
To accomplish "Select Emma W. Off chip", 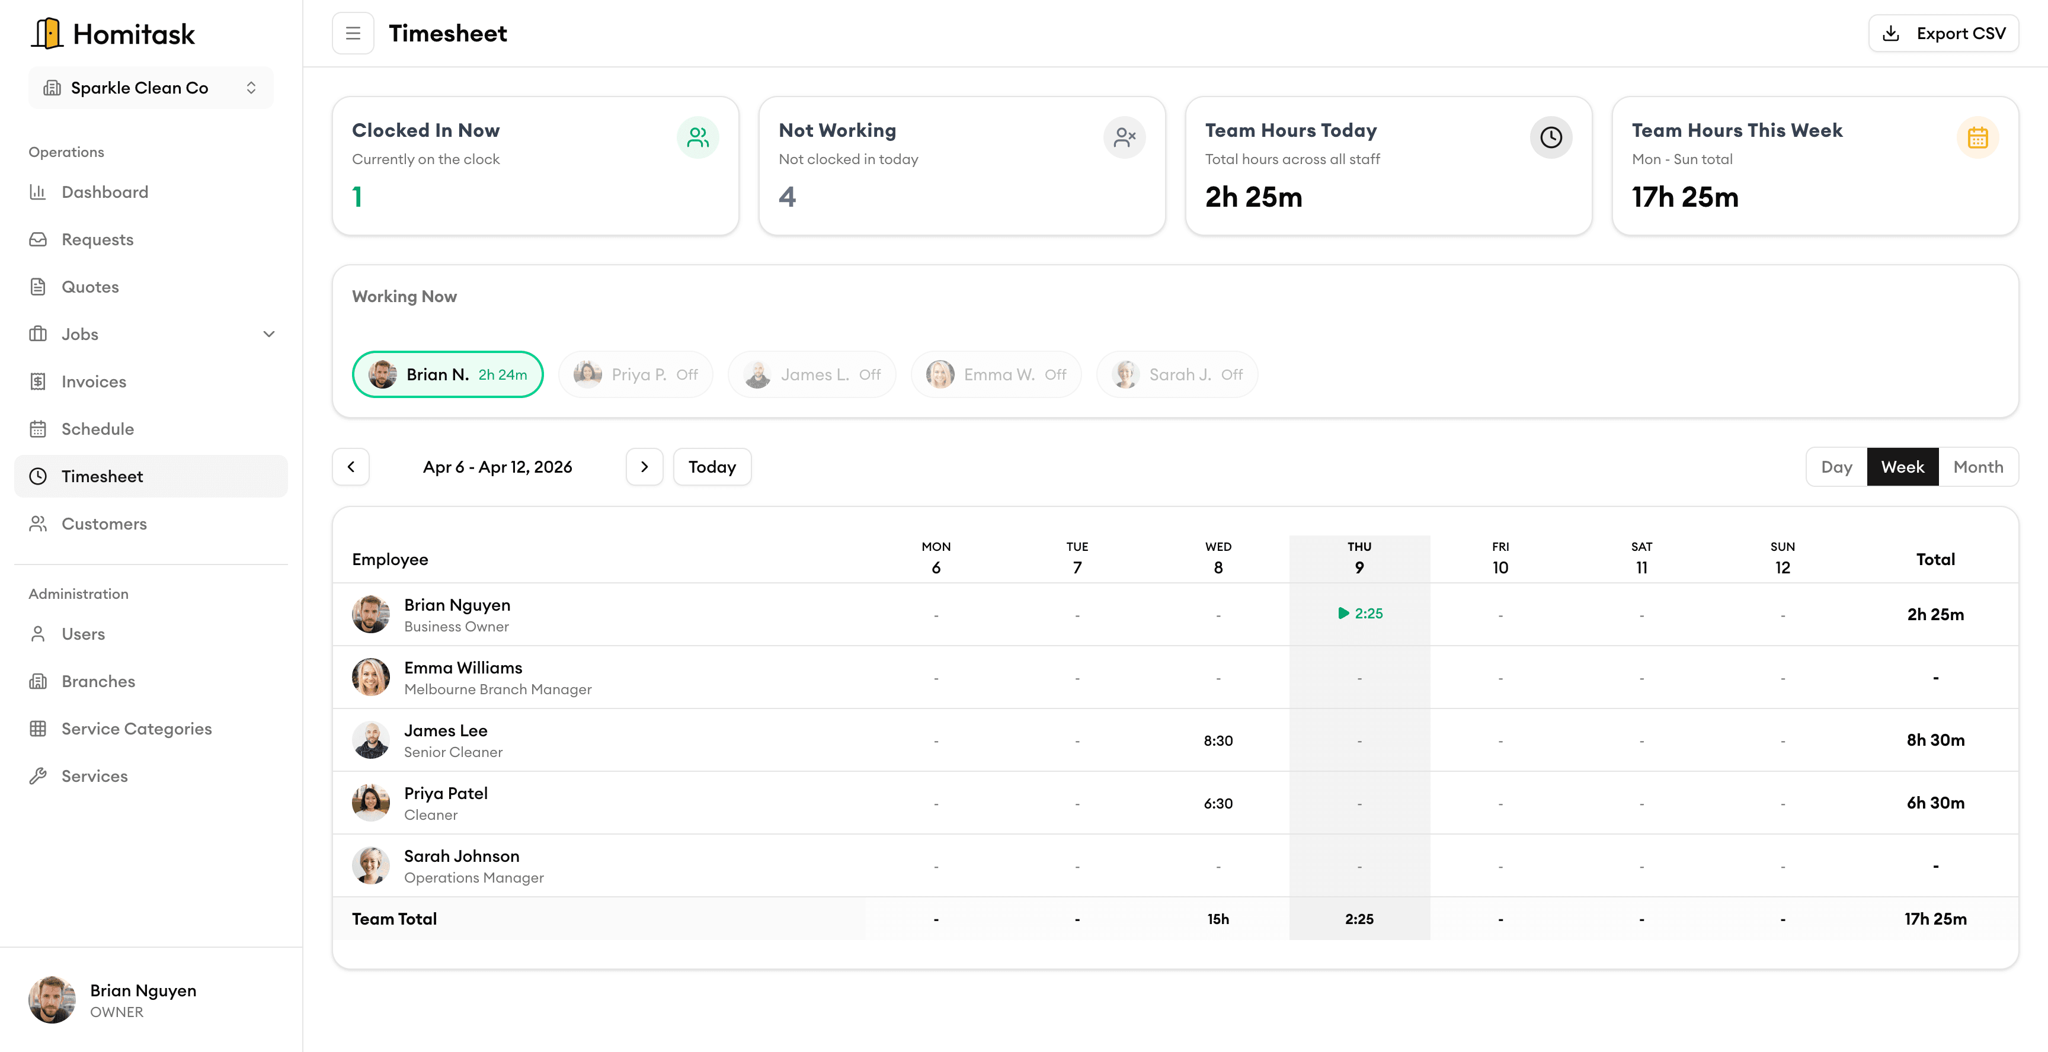I will pos(996,373).
